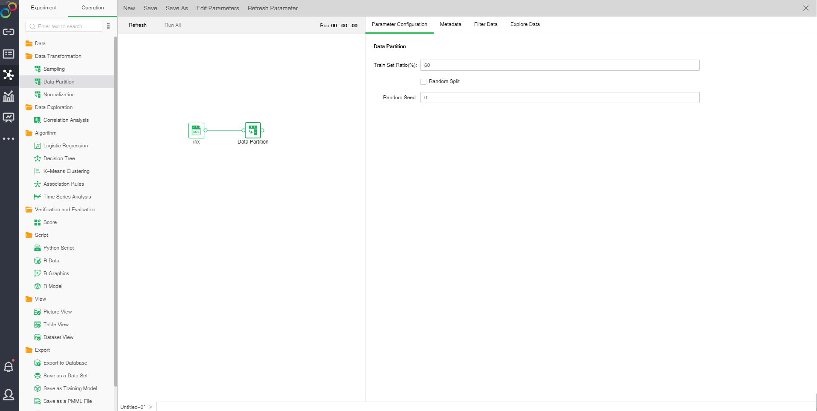Select the R Graphics operation

56,273
